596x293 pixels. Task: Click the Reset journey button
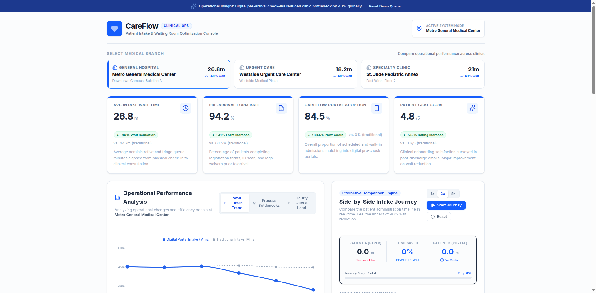click(x=439, y=217)
